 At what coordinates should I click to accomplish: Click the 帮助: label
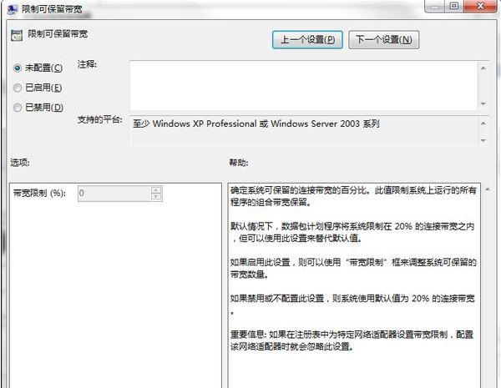pyautogui.click(x=239, y=163)
